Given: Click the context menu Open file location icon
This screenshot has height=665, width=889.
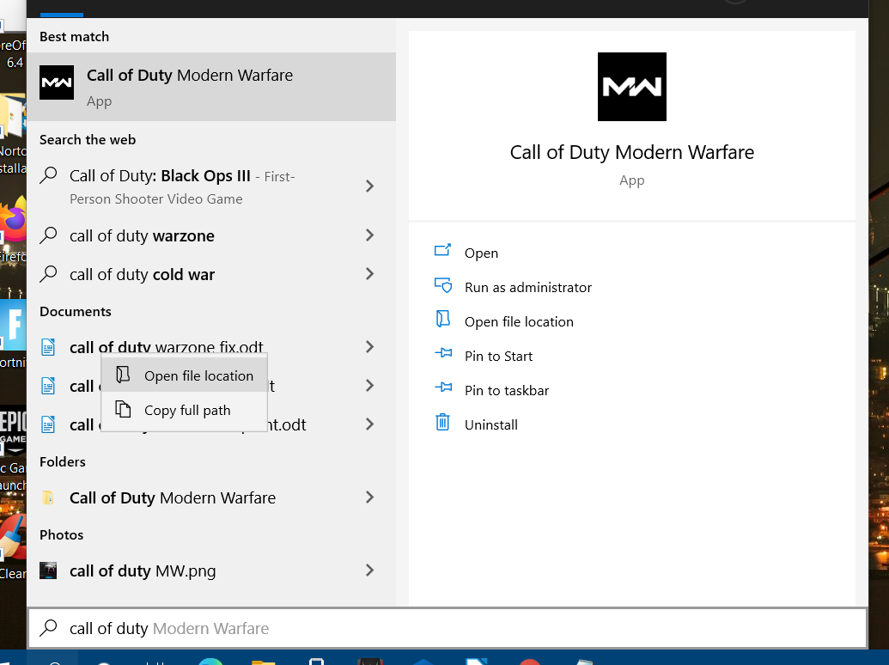Looking at the screenshot, I should [123, 374].
